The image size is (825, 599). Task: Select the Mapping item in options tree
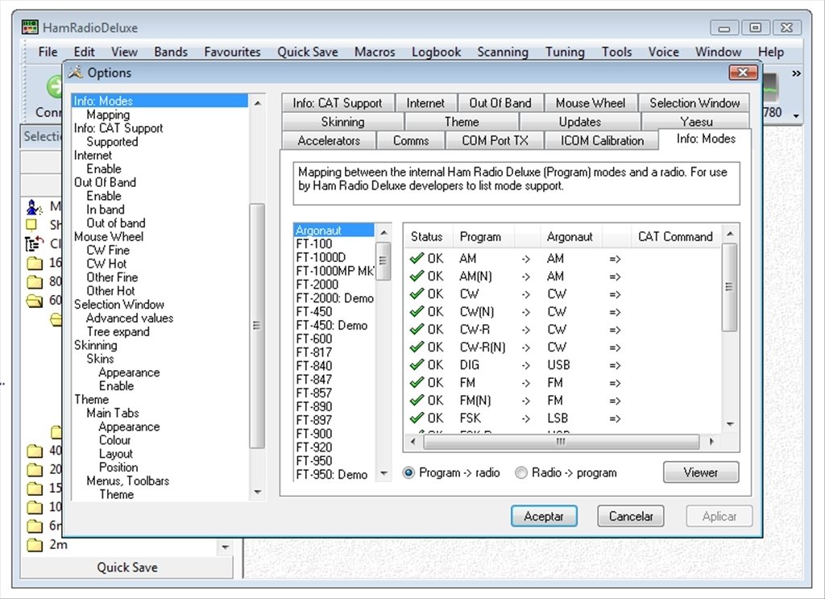tap(108, 114)
